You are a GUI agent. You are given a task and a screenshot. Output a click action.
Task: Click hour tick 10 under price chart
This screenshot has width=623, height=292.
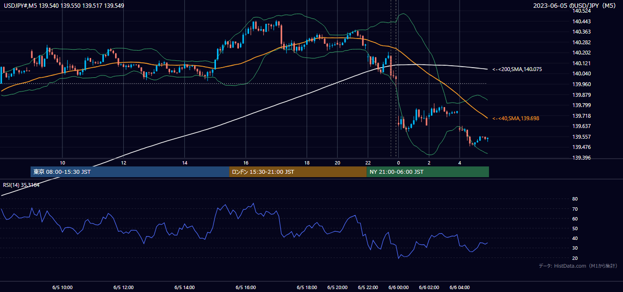coord(62,163)
